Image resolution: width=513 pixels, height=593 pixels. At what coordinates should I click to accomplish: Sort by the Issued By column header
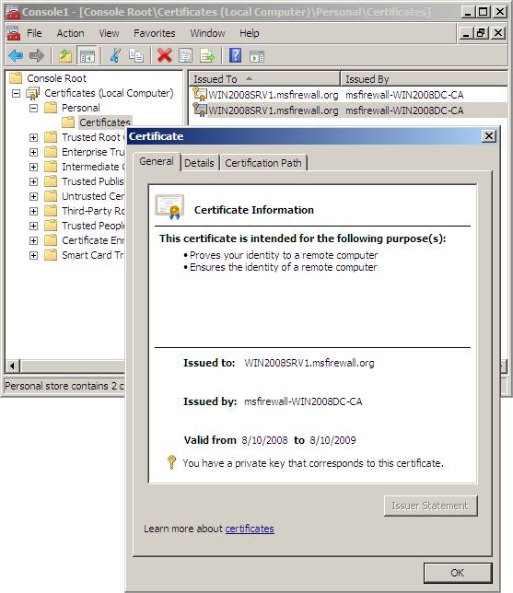coord(424,79)
